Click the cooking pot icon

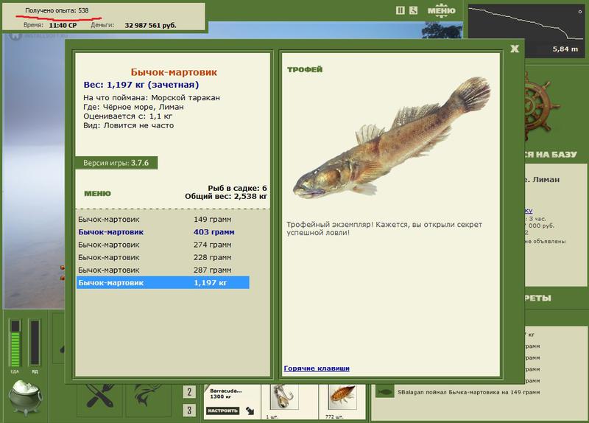pyautogui.click(x=26, y=396)
